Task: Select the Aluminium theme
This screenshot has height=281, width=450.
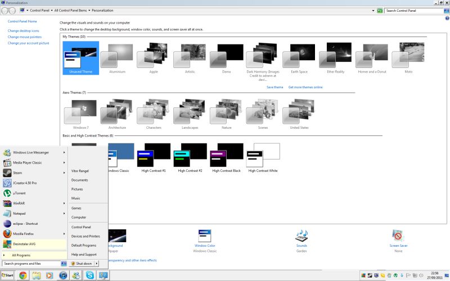Action: [x=117, y=58]
